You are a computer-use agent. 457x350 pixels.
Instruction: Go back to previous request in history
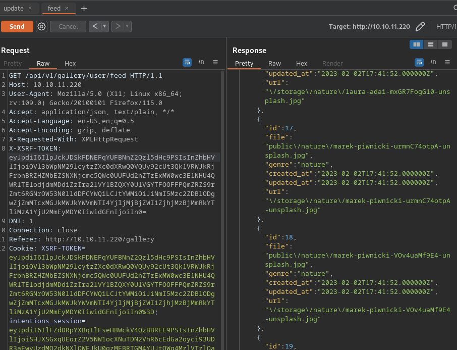[x=95, y=26]
